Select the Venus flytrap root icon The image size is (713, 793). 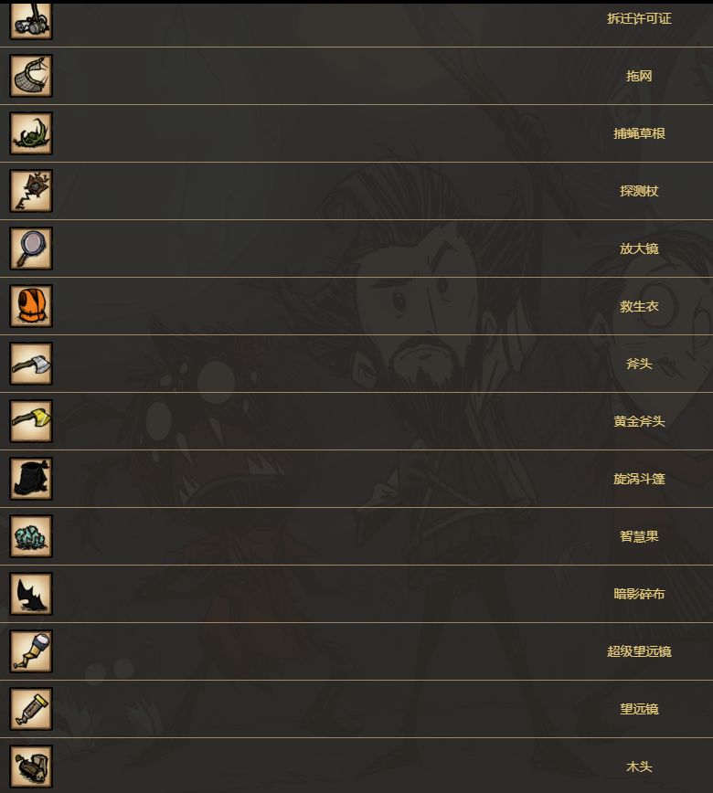pos(31,133)
